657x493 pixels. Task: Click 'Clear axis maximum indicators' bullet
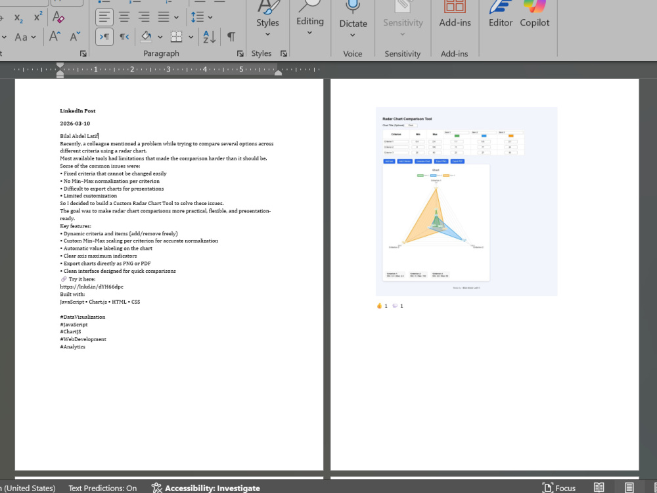[x=100, y=256]
